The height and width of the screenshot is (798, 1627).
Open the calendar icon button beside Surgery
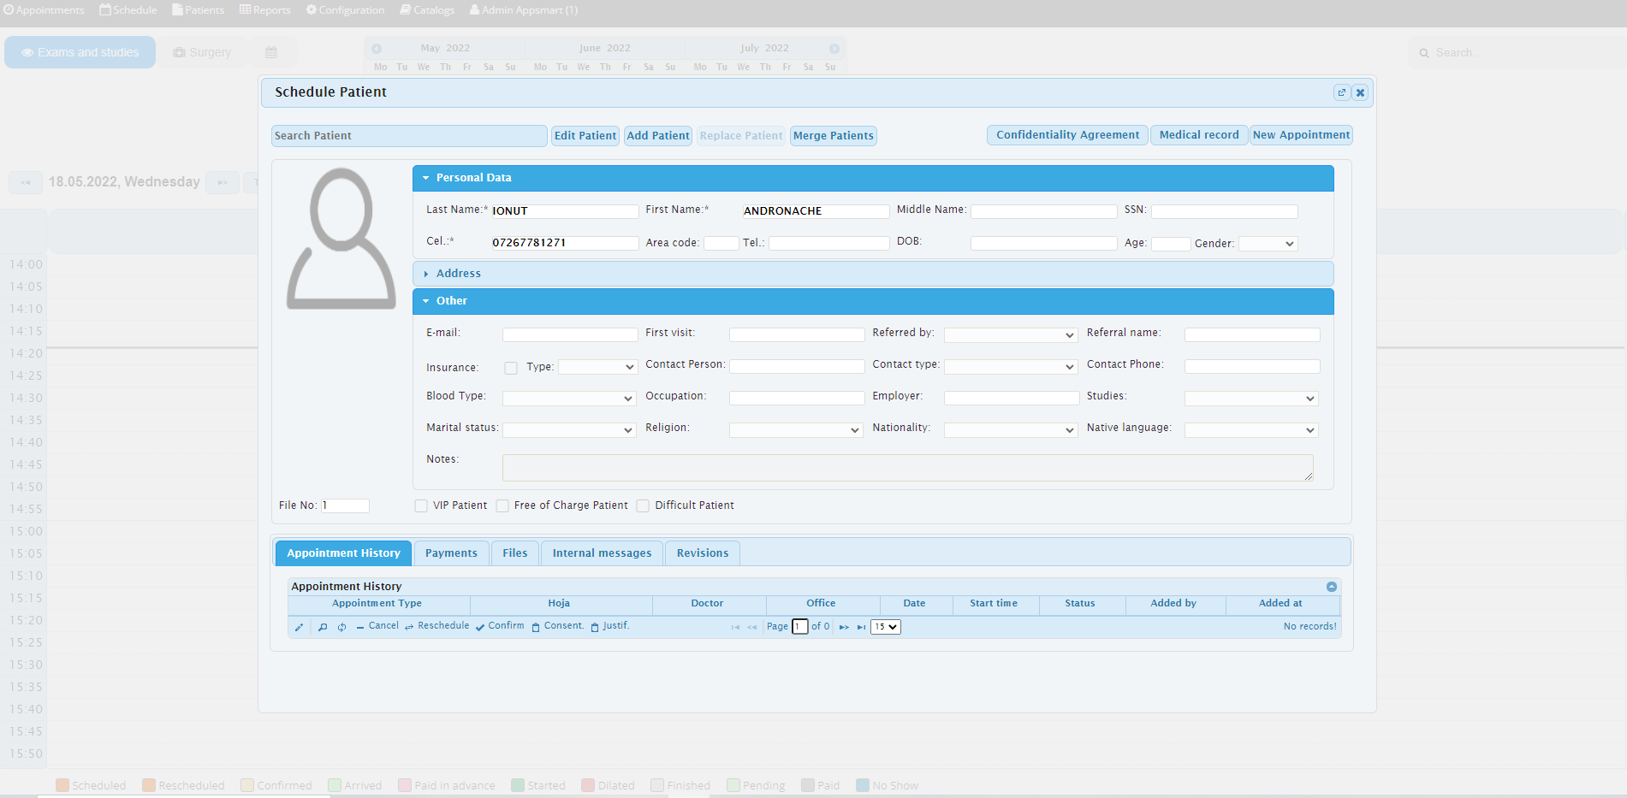[x=271, y=52]
